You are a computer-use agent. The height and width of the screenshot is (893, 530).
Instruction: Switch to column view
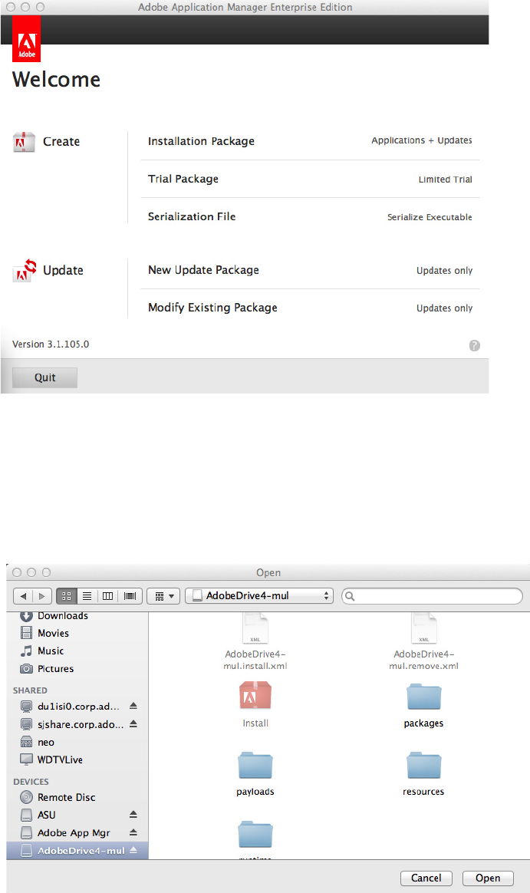click(x=107, y=596)
